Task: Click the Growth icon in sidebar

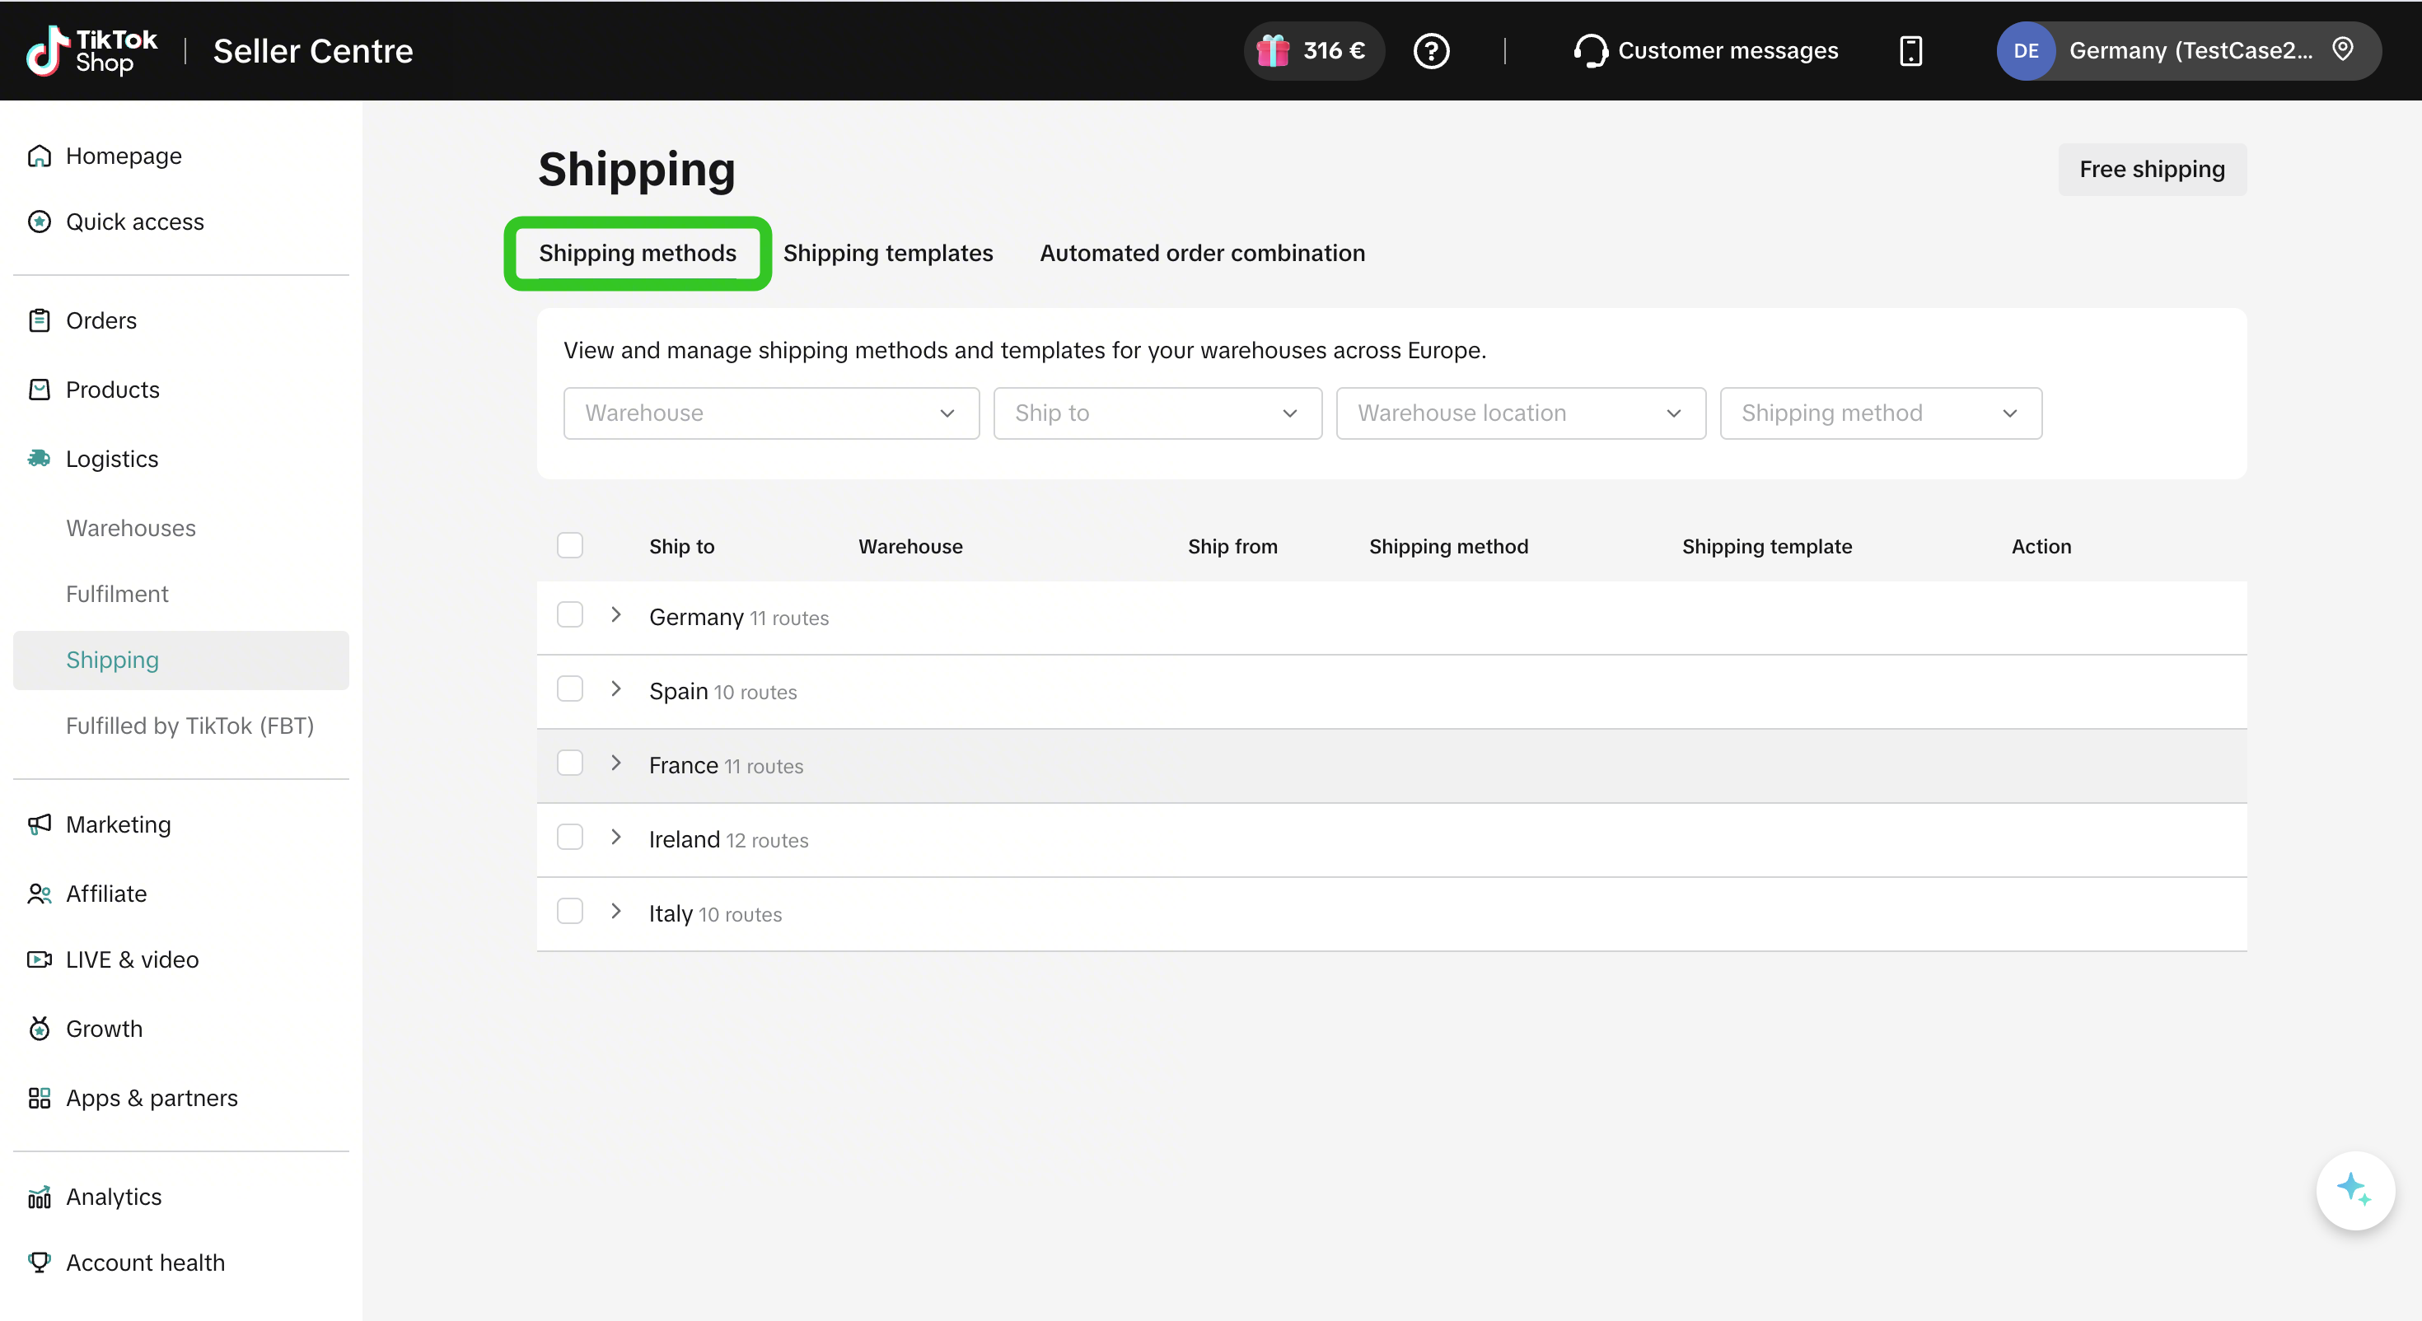Action: pos(40,1029)
